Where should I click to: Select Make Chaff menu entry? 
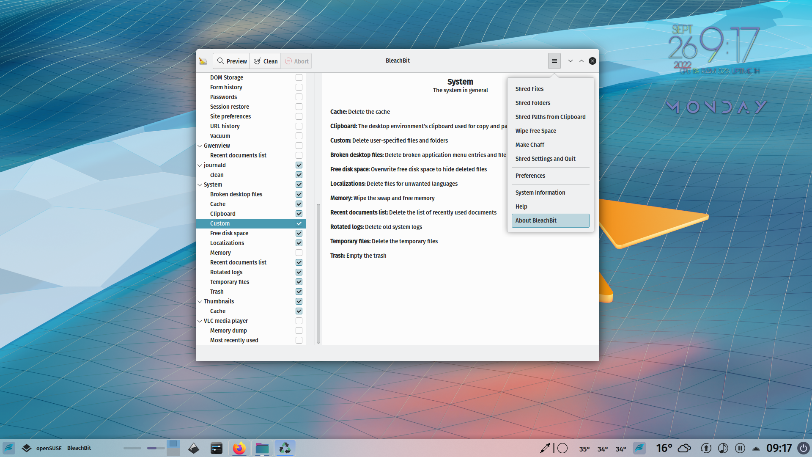coord(550,145)
